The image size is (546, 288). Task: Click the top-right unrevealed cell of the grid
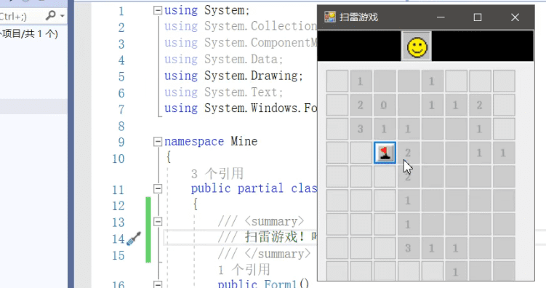tap(504, 81)
